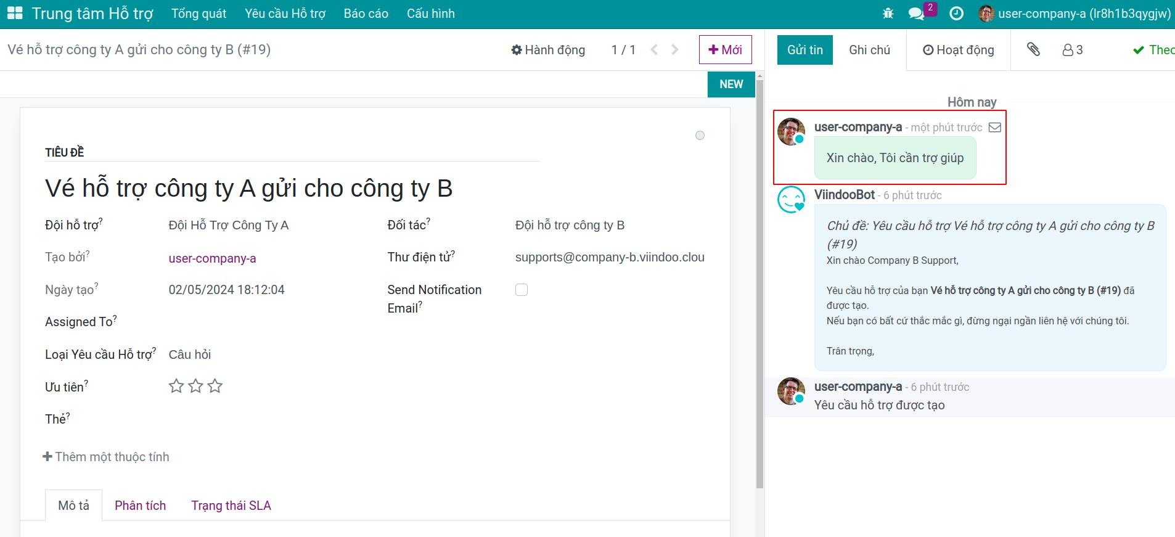Open the user-company-a creator link
1175x537 pixels.
pyautogui.click(x=213, y=258)
